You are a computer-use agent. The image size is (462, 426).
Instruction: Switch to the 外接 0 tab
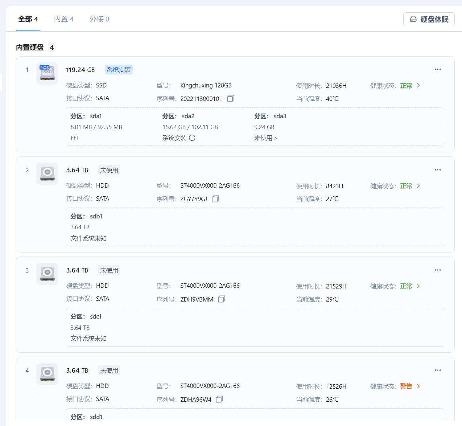point(99,19)
